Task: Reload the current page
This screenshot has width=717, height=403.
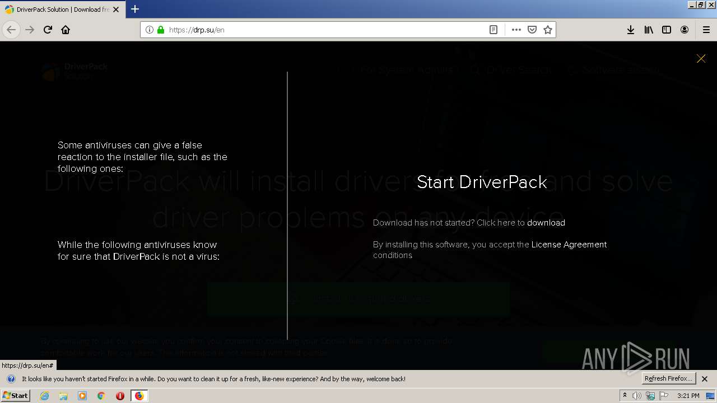Action: tap(48, 30)
